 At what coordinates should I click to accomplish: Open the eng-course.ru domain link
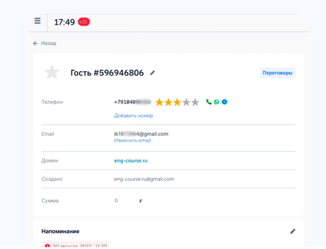(131, 160)
